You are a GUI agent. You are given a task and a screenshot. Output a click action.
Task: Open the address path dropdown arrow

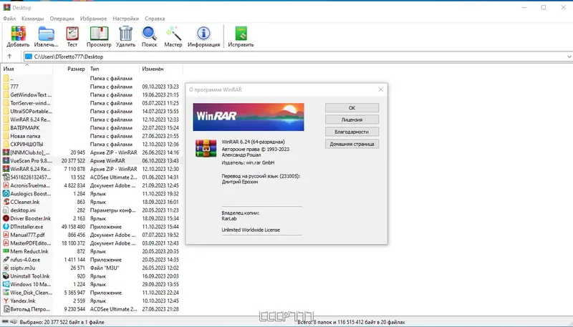(x=569, y=57)
